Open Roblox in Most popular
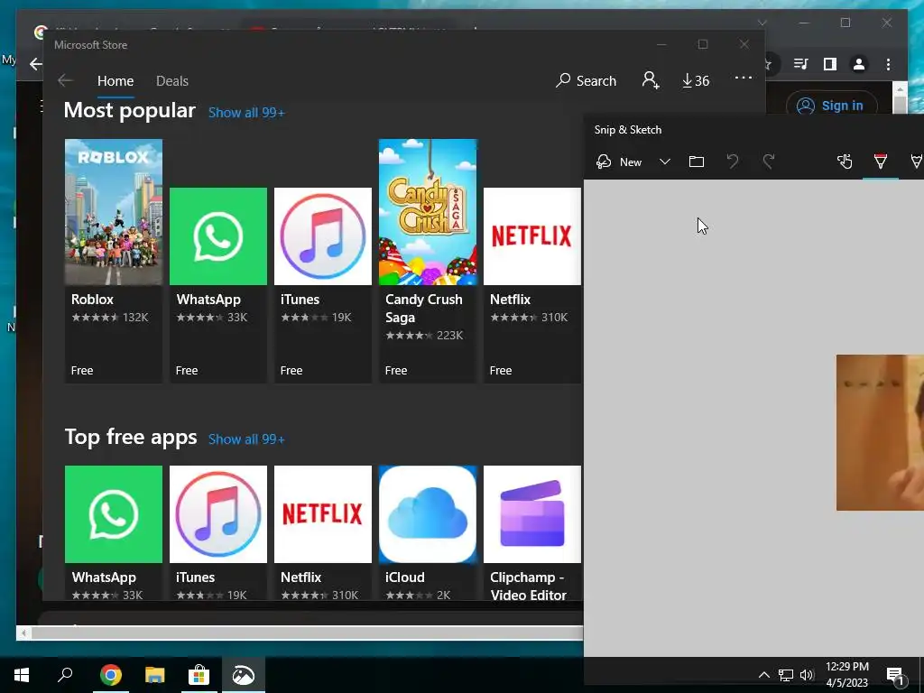 click(114, 261)
